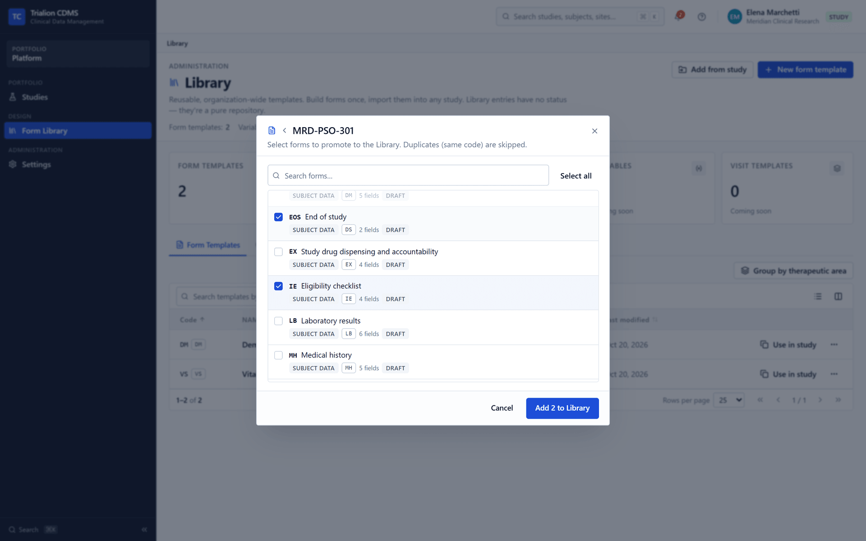Image resolution: width=866 pixels, height=541 pixels.
Task: Switch to the Form Templates tab
Action: click(208, 245)
